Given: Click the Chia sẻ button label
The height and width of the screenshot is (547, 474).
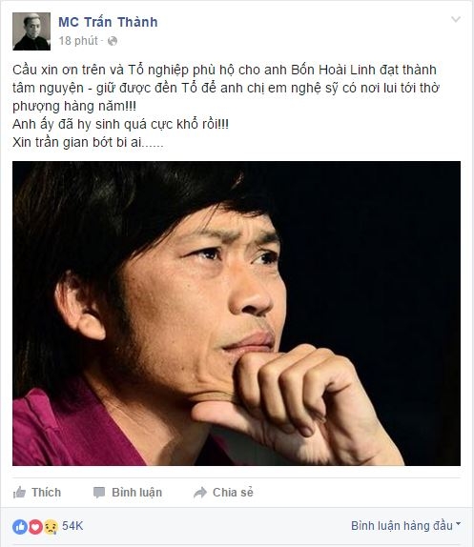Looking at the screenshot, I should 233,493.
